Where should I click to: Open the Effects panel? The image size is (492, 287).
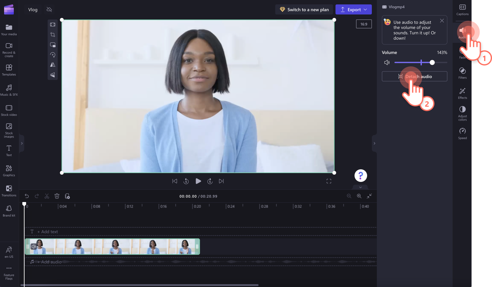tap(462, 93)
